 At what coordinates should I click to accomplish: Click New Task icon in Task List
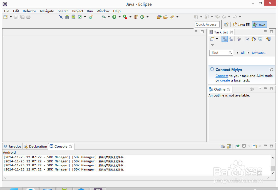[212, 39]
